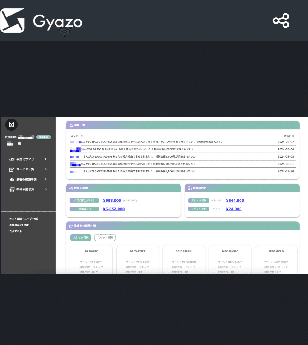Select notification dated 2024-08-07
This screenshot has height=345, width=308.
click(x=183, y=142)
